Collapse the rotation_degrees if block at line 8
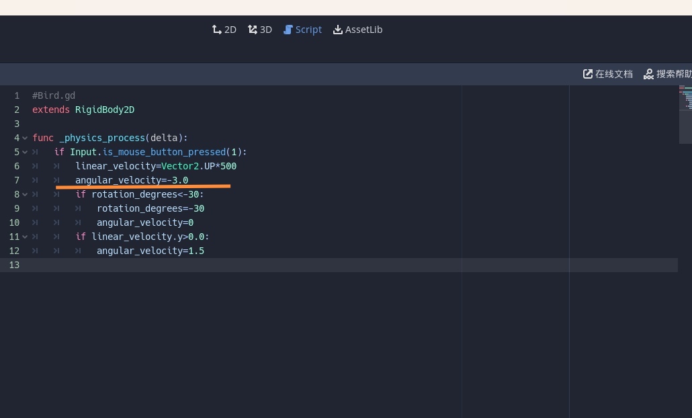 (x=25, y=195)
